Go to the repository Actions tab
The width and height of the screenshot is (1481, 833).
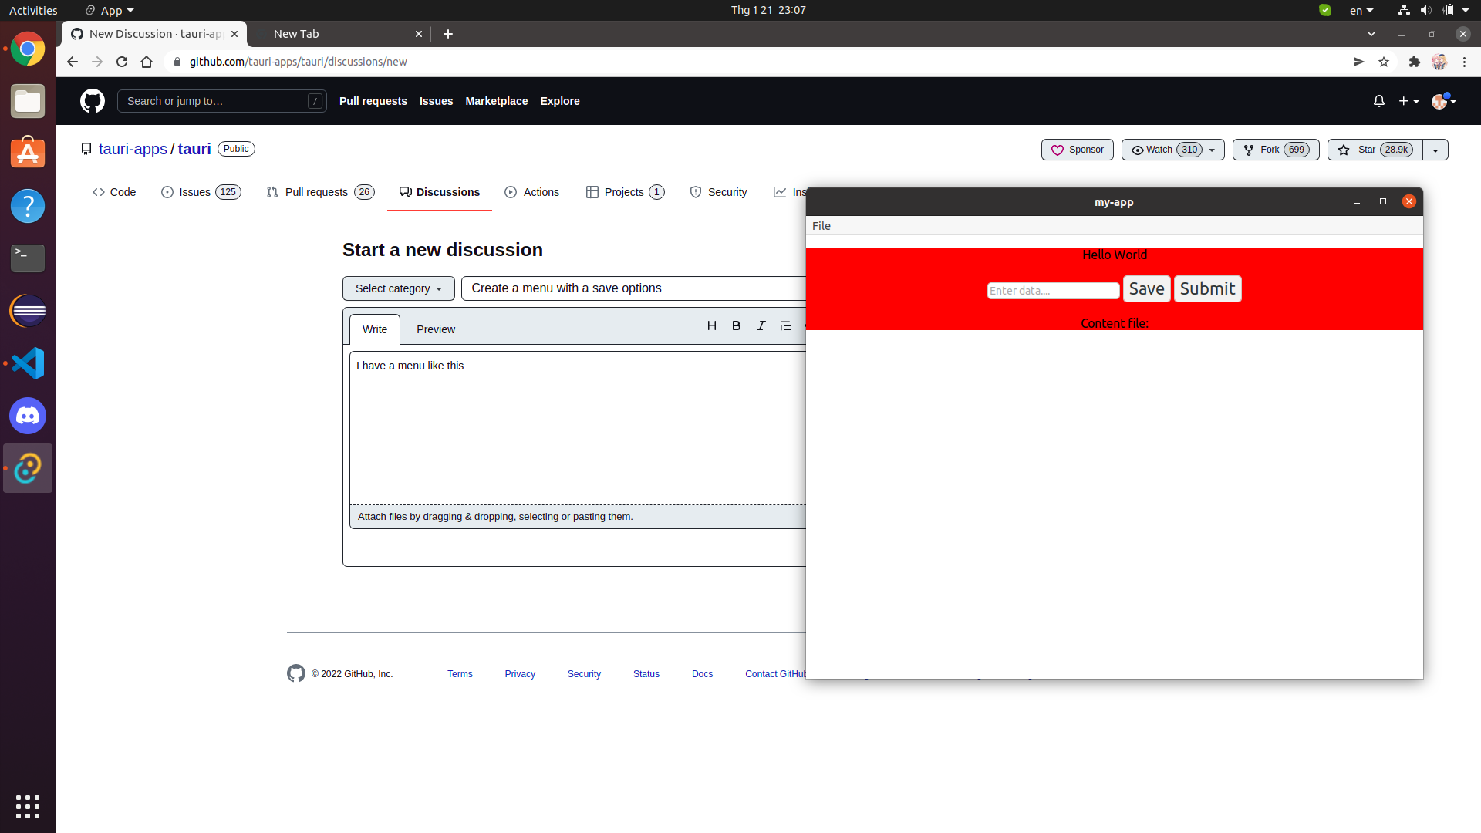[532, 192]
